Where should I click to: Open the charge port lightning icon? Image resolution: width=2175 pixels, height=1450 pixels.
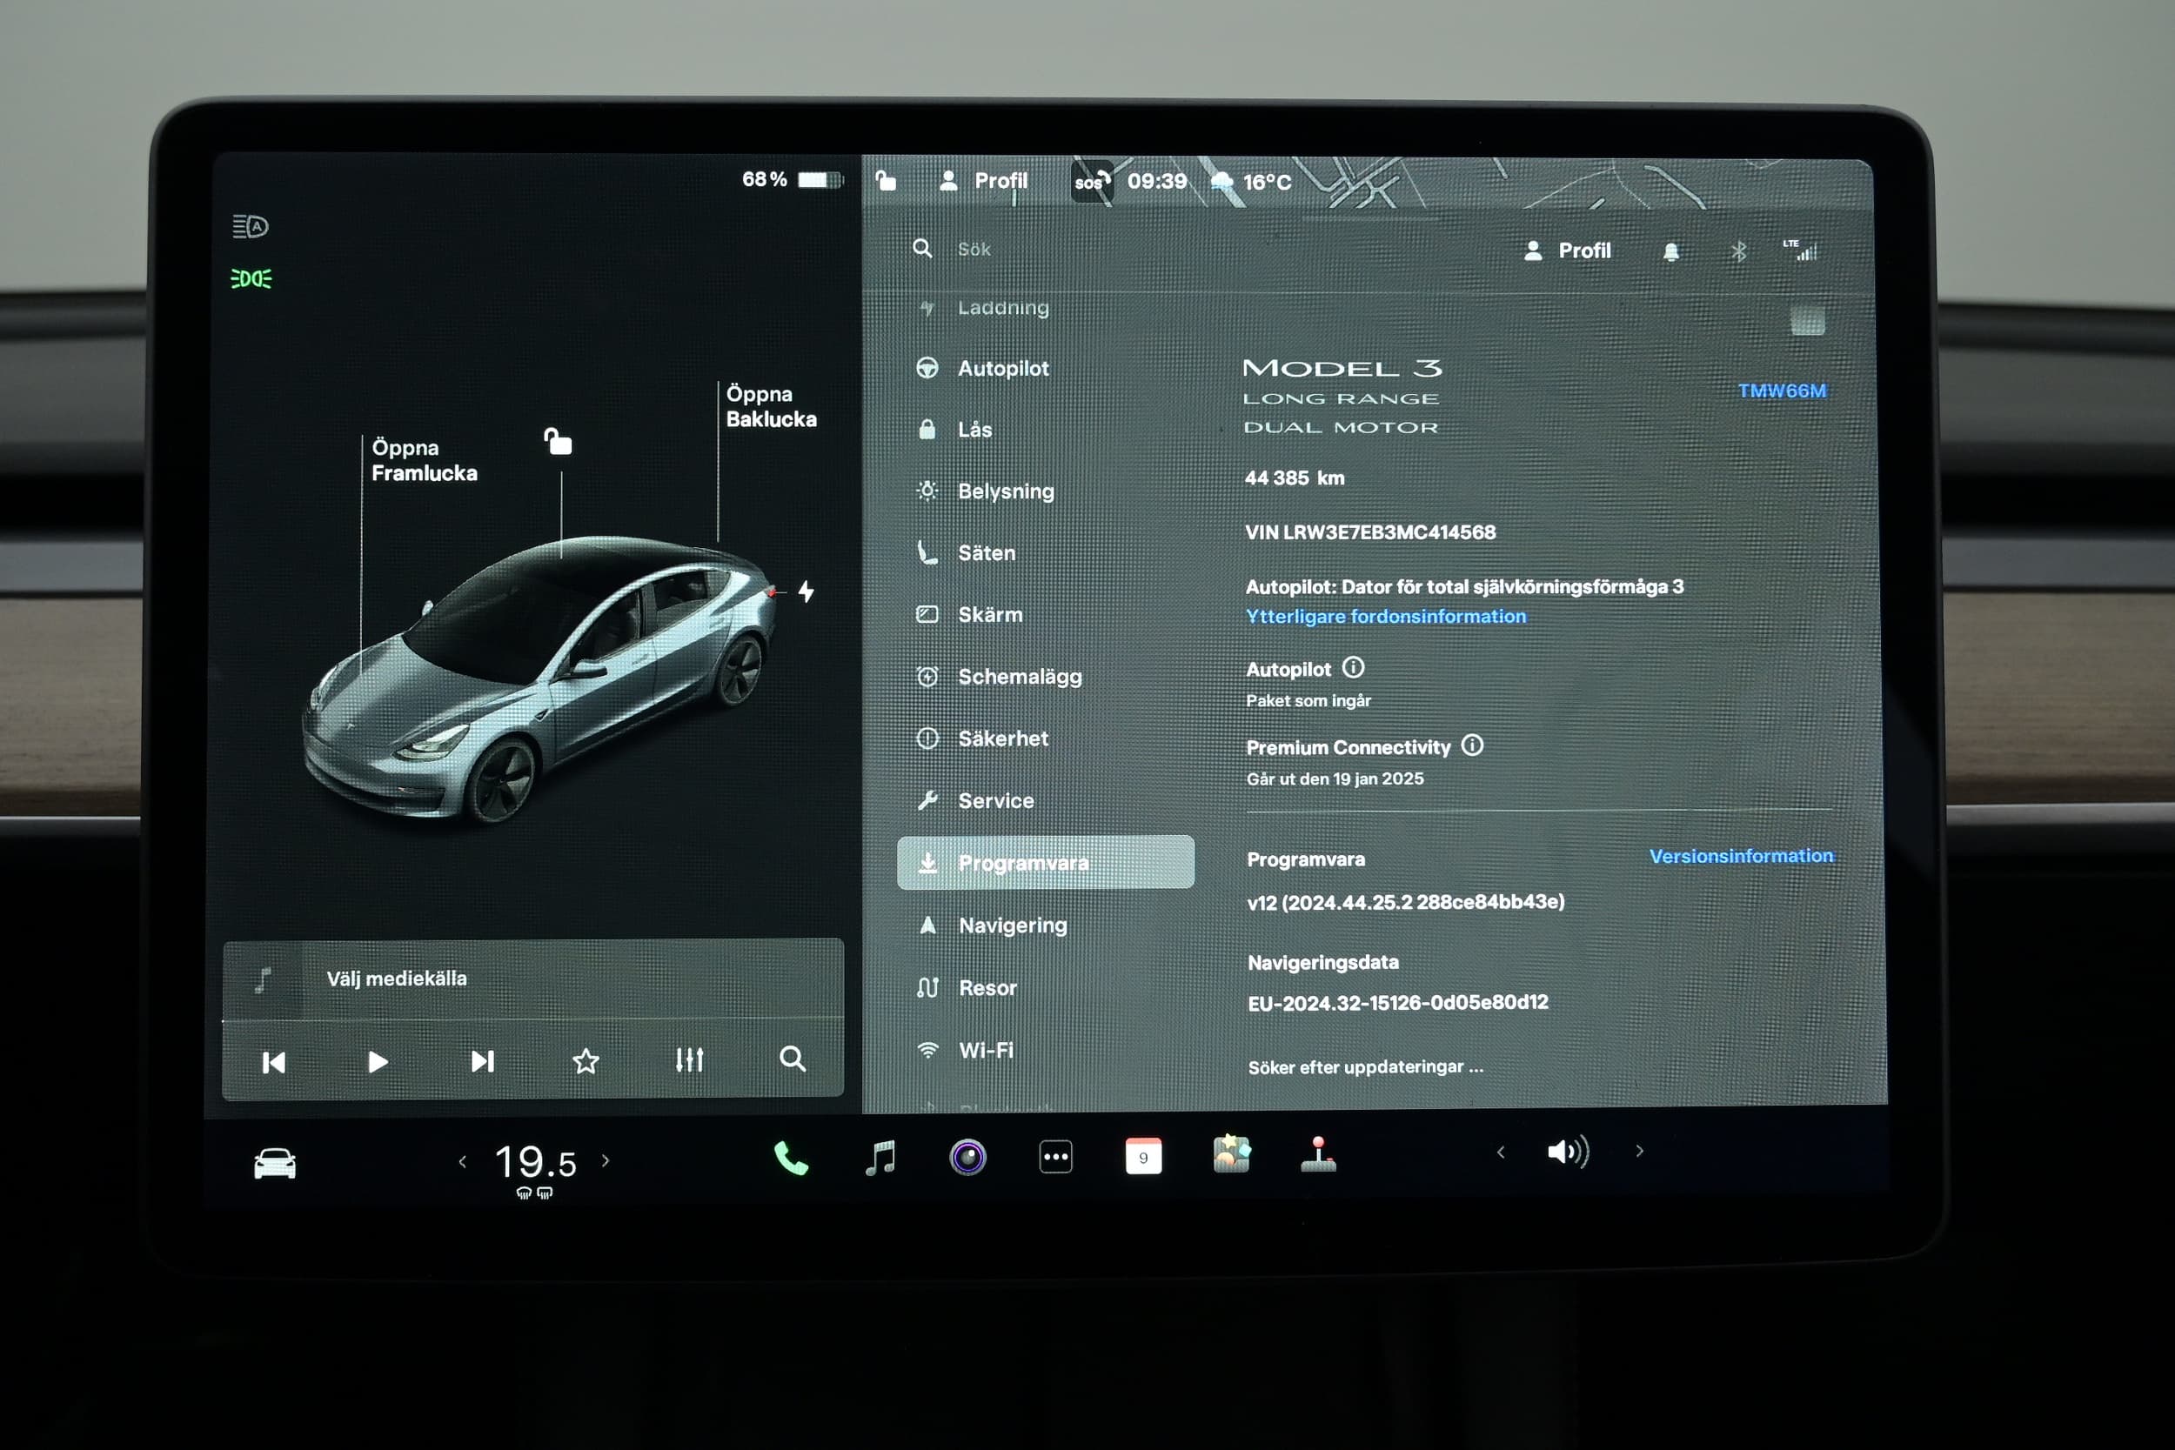(806, 591)
